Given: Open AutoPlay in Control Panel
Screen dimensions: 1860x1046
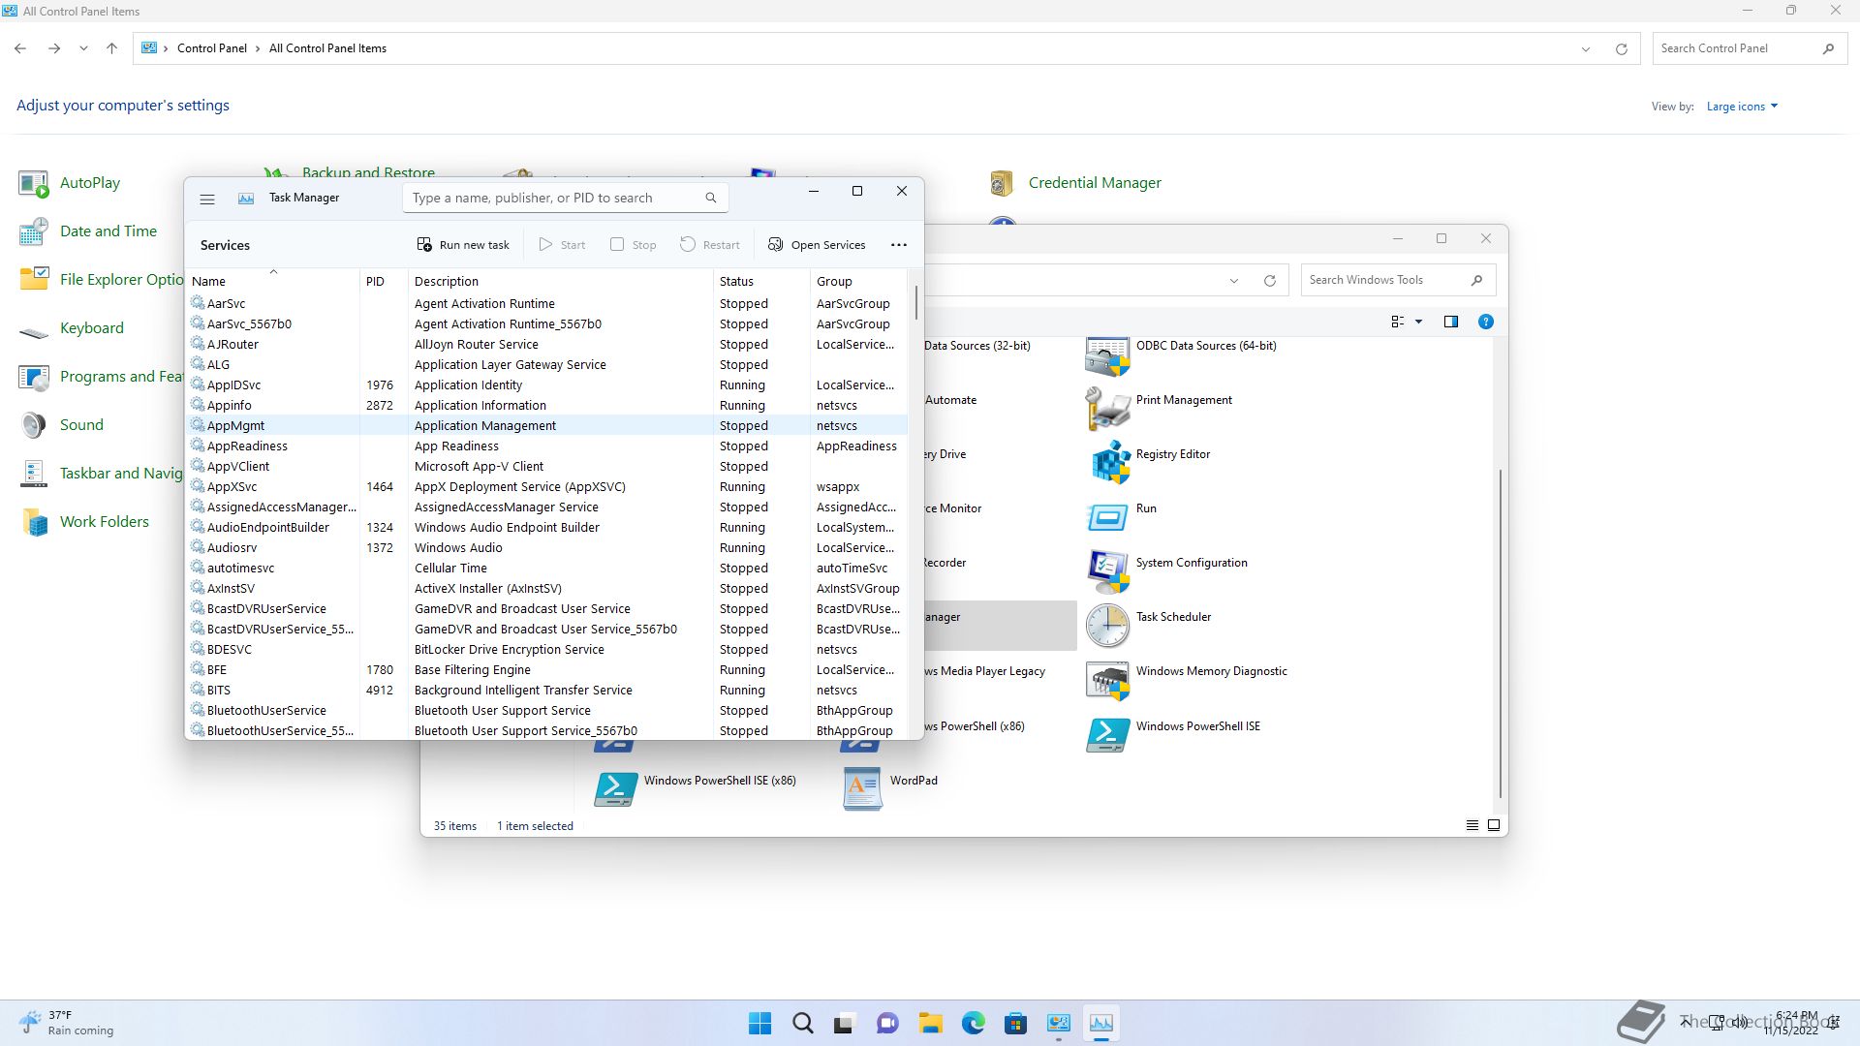Looking at the screenshot, I should (x=70, y=182).
